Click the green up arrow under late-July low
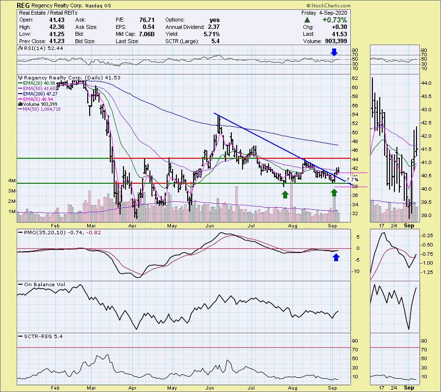The width and height of the screenshot is (441, 392). (x=285, y=195)
